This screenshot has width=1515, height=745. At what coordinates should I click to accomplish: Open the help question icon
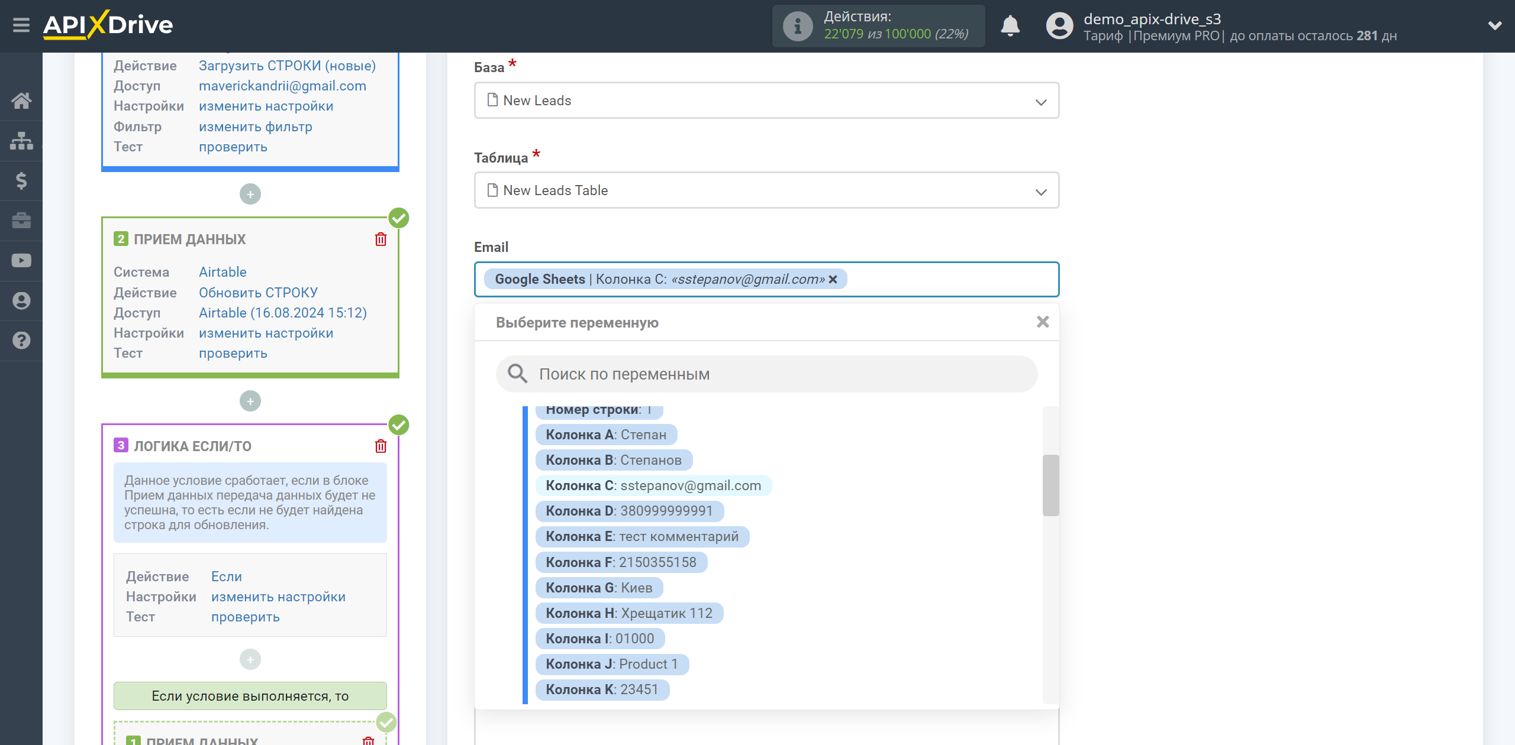tap(21, 341)
